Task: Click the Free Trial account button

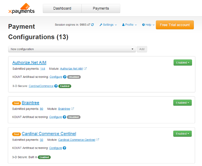Action: point(175,25)
